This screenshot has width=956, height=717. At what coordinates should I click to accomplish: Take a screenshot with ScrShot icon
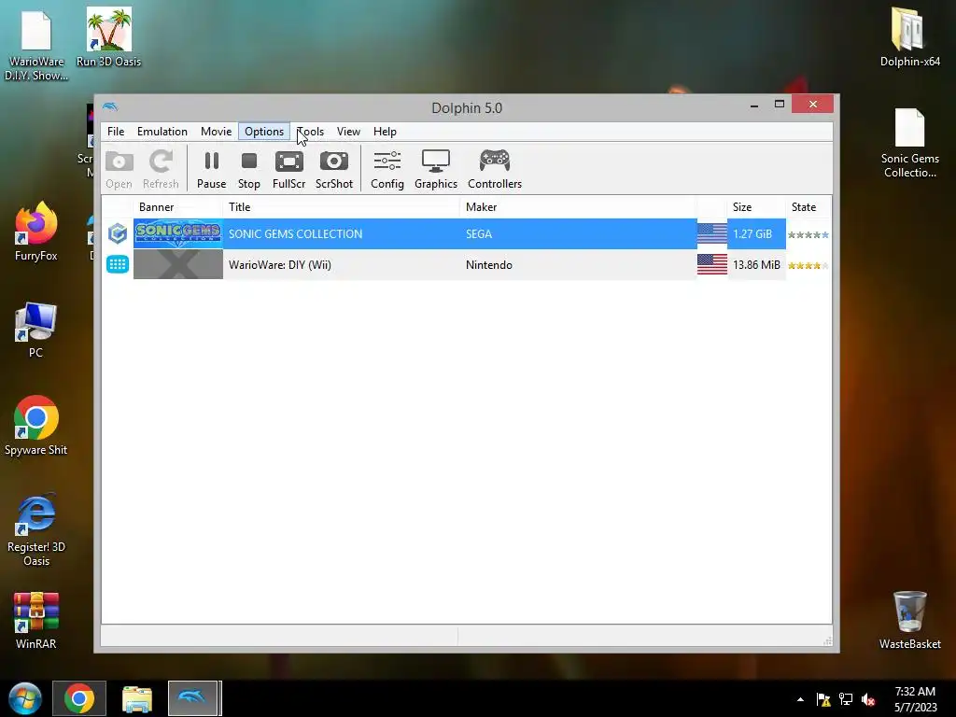334,169
